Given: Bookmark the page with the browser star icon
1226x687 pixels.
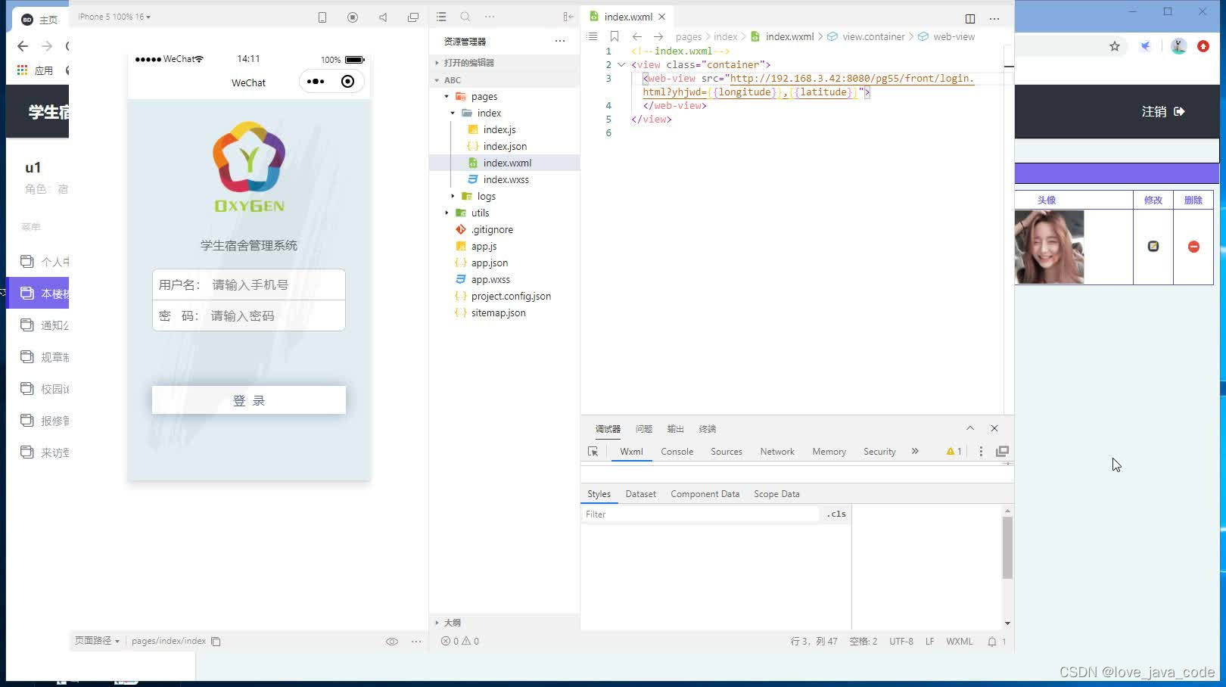Looking at the screenshot, I should point(1115,46).
